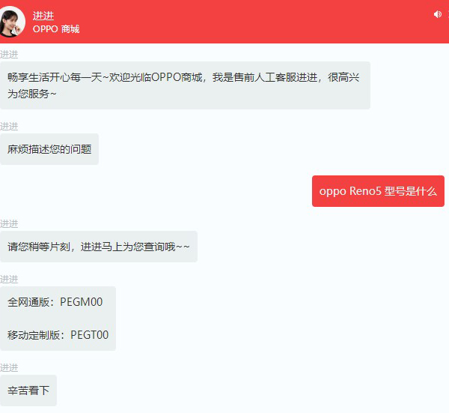Select the message 请您稍等片刻，进进马上为您查询哦
449x413 pixels.
[99, 247]
